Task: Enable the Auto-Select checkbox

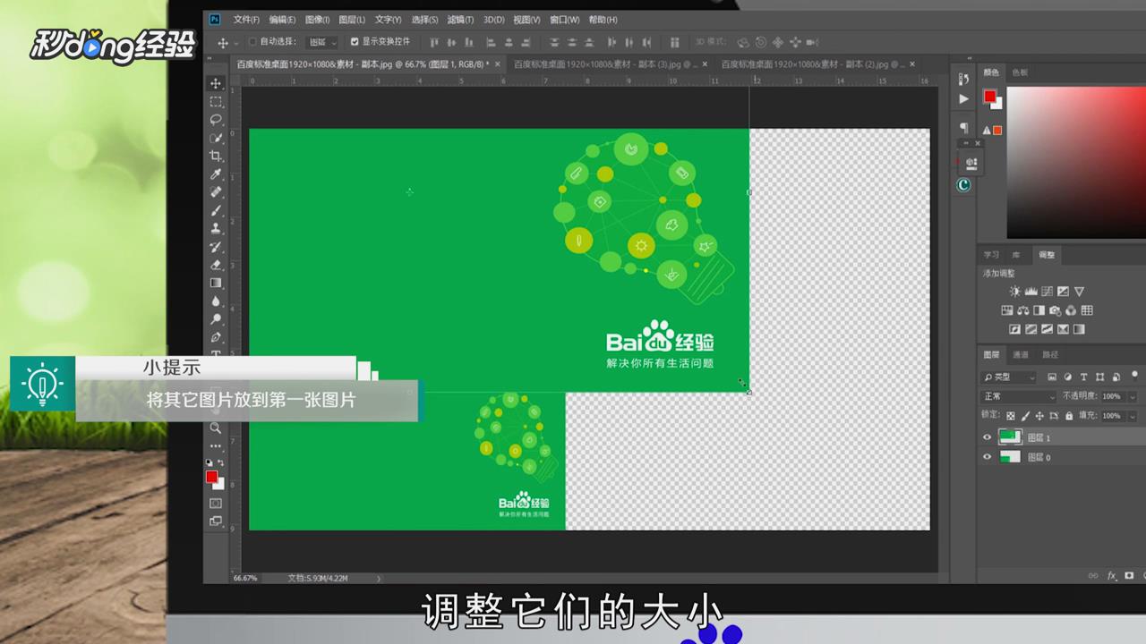Action: click(x=252, y=42)
